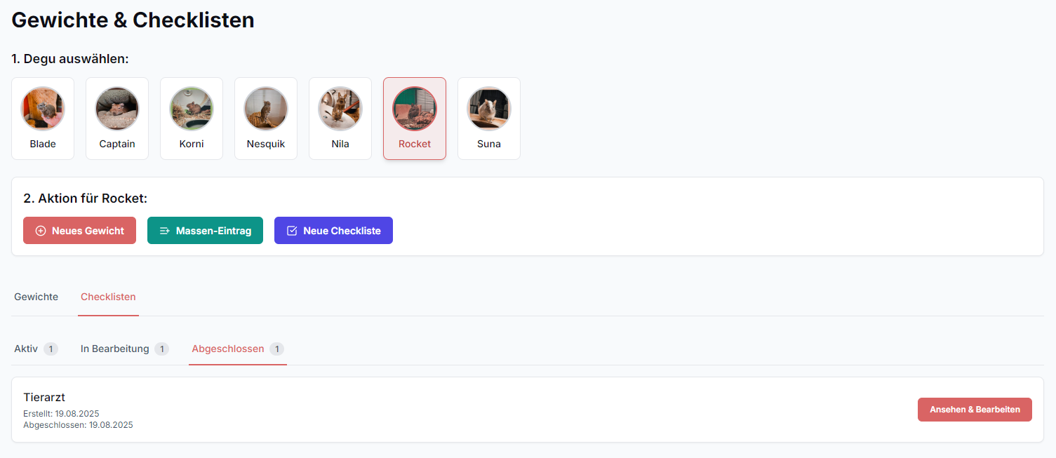Pick Korni's avatar picture
Screen dimensions: 1056x458
[x=192, y=109]
